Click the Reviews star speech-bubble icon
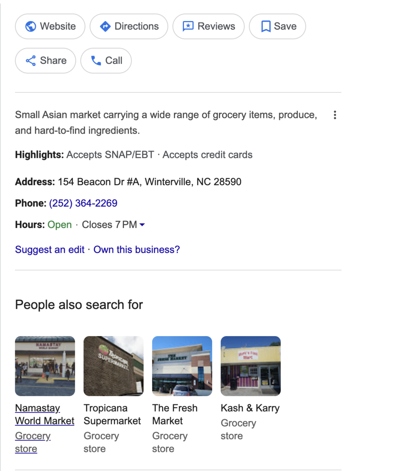Screen dimensions: 415x471 (188, 26)
